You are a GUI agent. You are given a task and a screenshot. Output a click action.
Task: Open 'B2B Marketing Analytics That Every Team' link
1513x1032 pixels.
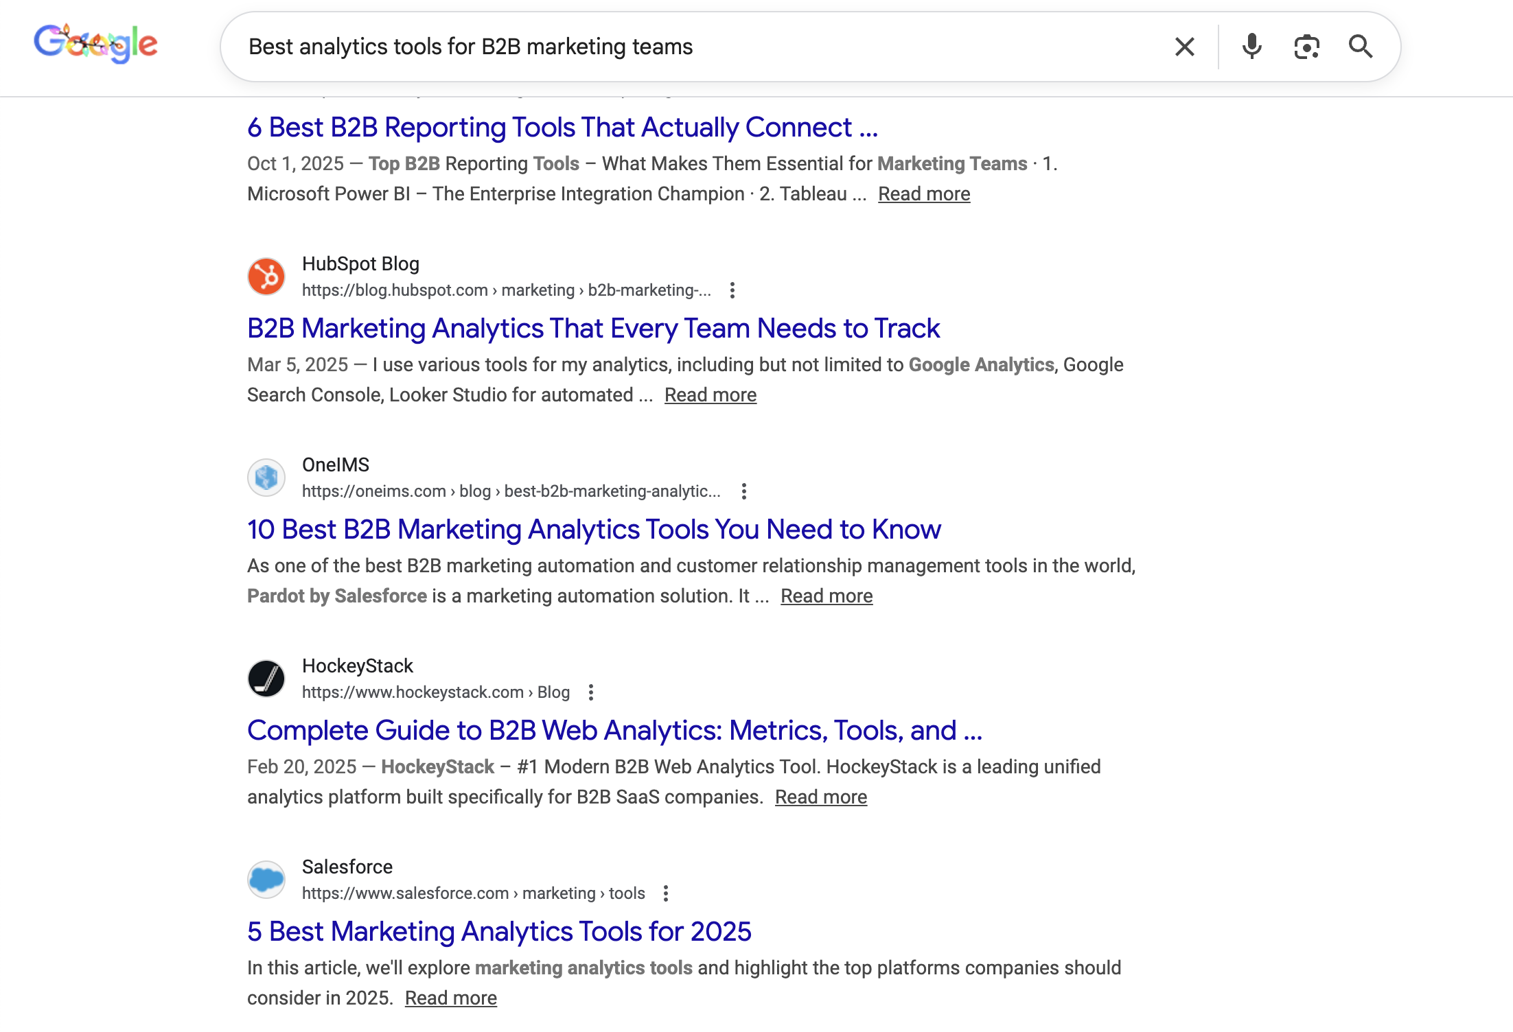[593, 329]
